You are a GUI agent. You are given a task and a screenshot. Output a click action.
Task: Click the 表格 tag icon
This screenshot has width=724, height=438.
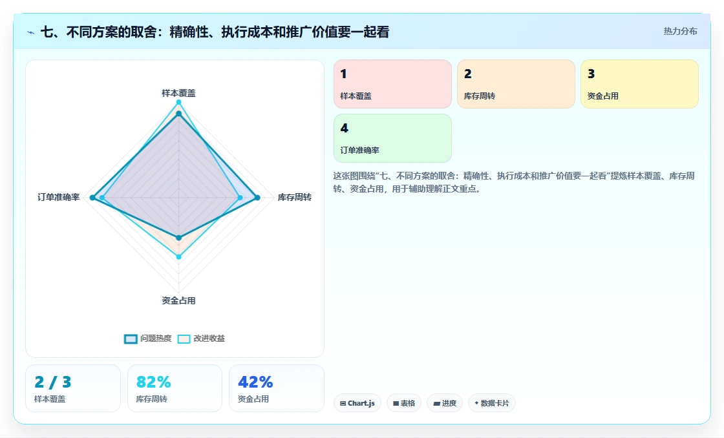(396, 403)
